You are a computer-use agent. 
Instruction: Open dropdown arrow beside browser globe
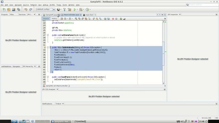point(61,10)
